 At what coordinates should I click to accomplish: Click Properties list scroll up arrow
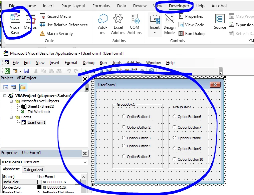click(x=83, y=177)
